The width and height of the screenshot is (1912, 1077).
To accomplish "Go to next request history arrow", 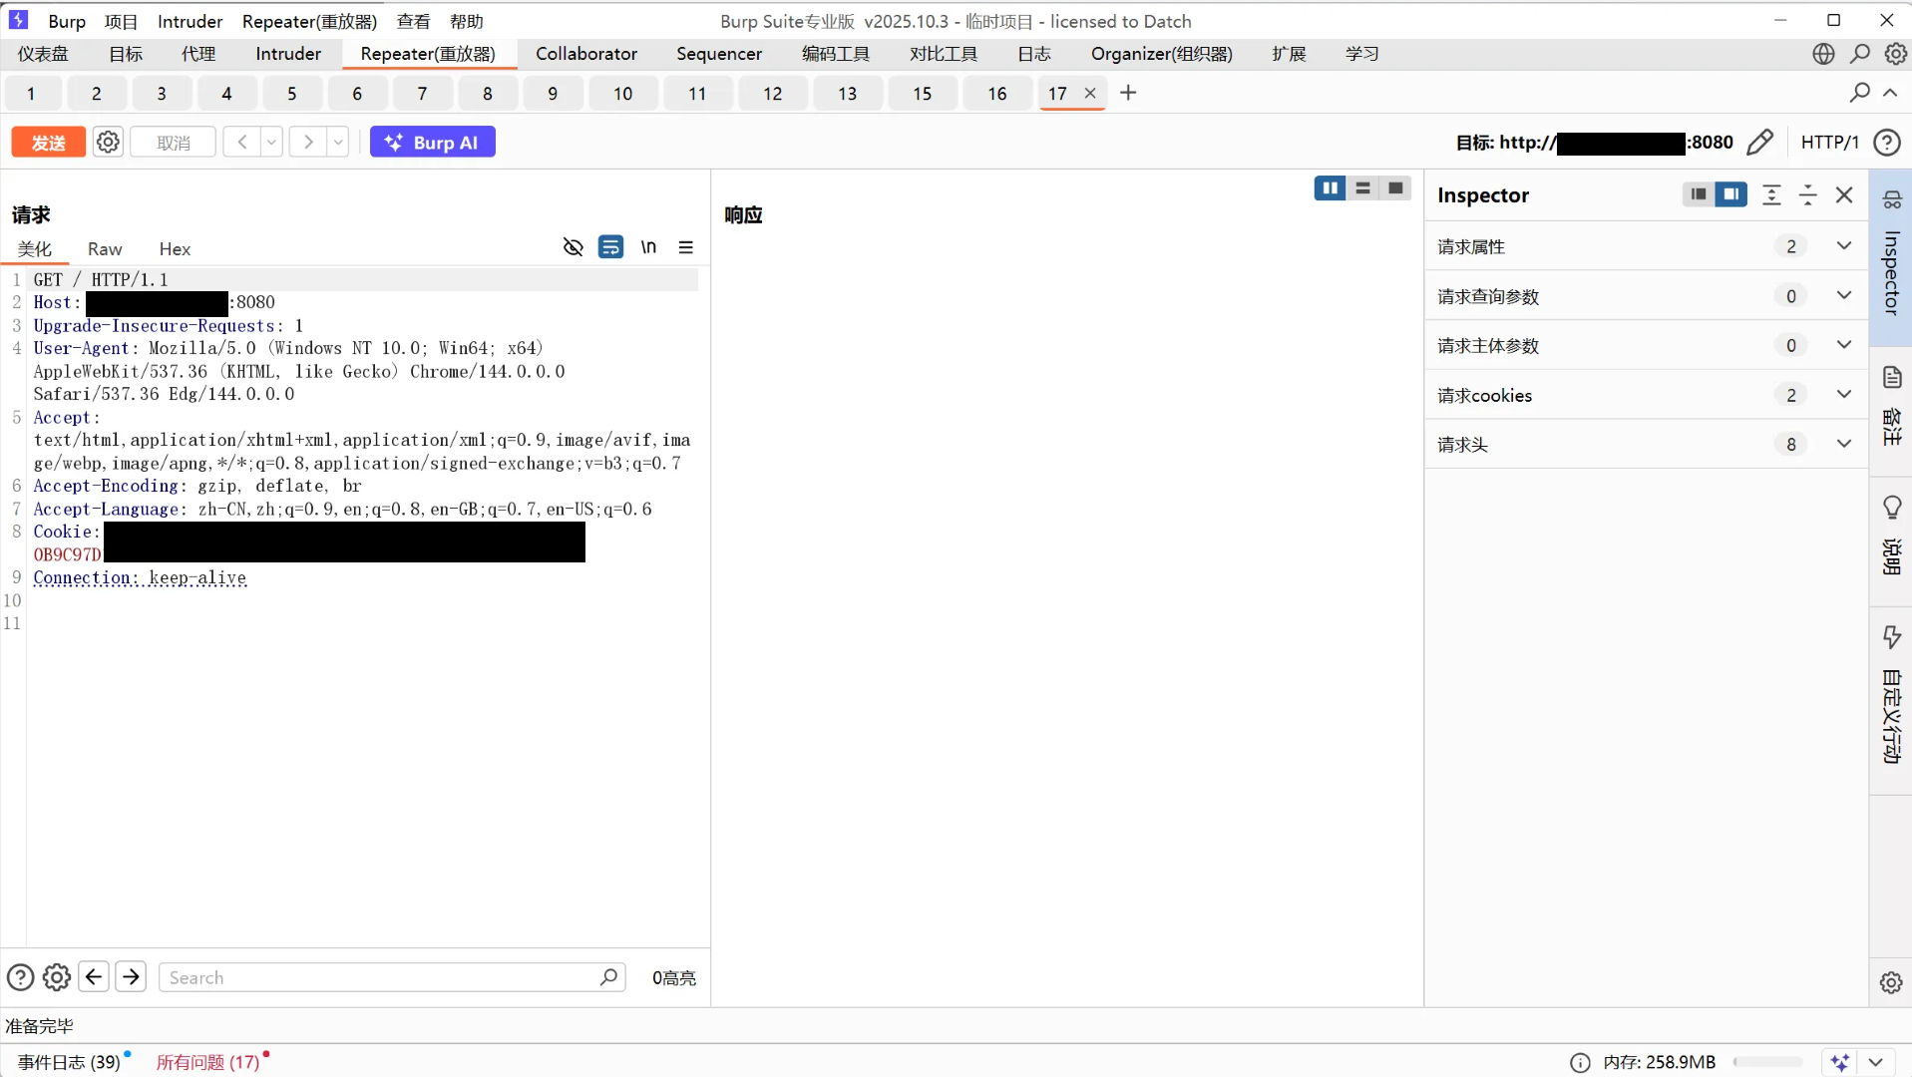I will (308, 143).
